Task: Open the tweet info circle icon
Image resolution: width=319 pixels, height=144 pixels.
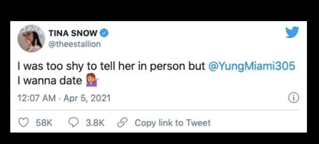Action: coord(293,99)
